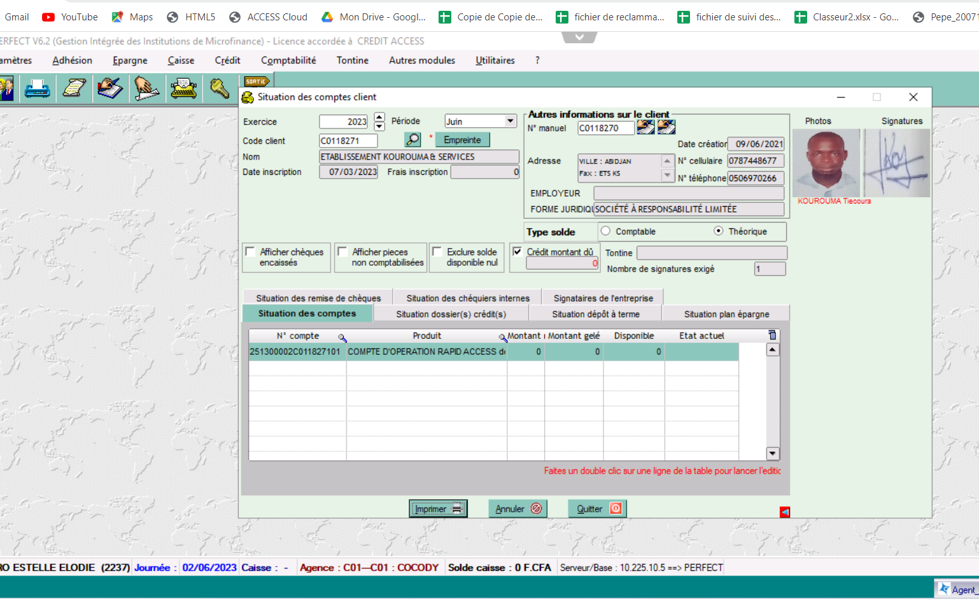Click the SORTIE exit sign icon
This screenshot has height=599, width=979.
click(x=257, y=81)
